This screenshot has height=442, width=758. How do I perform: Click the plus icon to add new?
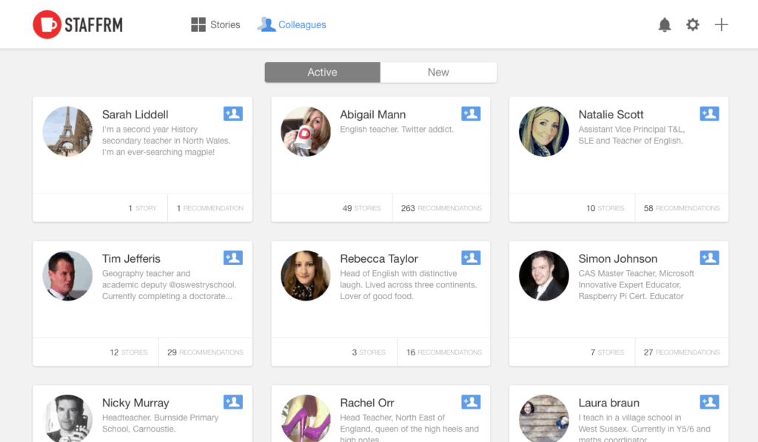721,25
